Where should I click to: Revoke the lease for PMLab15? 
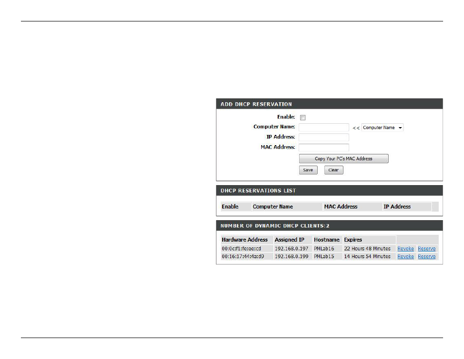406,256
